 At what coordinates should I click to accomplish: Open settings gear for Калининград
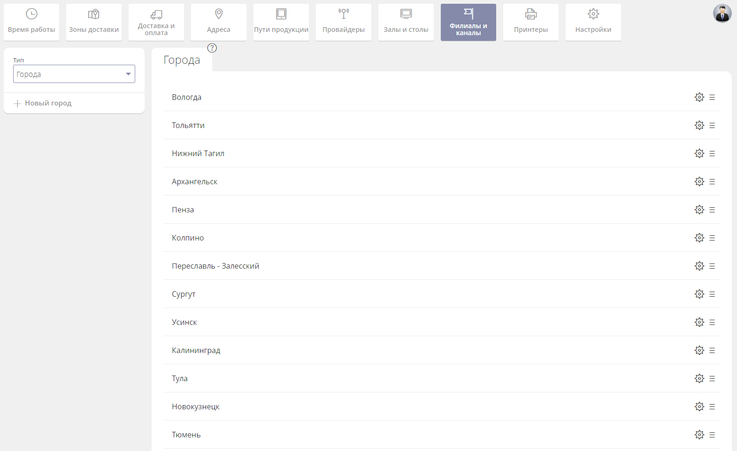pyautogui.click(x=699, y=350)
